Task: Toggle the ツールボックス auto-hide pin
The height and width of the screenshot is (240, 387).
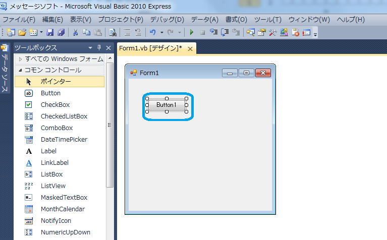Action: point(99,47)
